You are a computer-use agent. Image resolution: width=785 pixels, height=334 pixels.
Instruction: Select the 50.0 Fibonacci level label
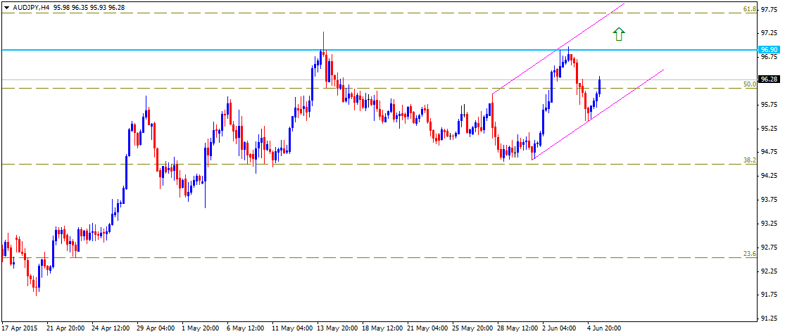[750, 84]
